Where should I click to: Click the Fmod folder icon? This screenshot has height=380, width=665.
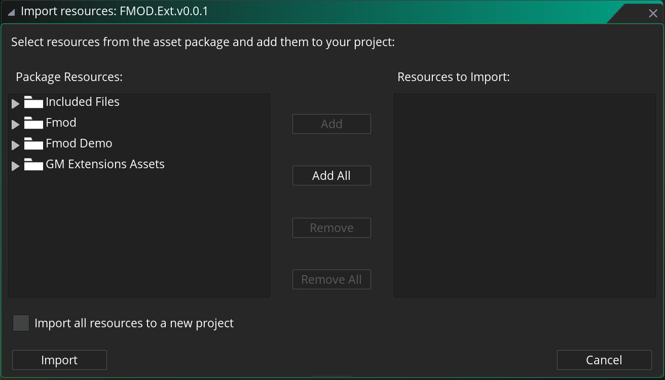click(33, 123)
